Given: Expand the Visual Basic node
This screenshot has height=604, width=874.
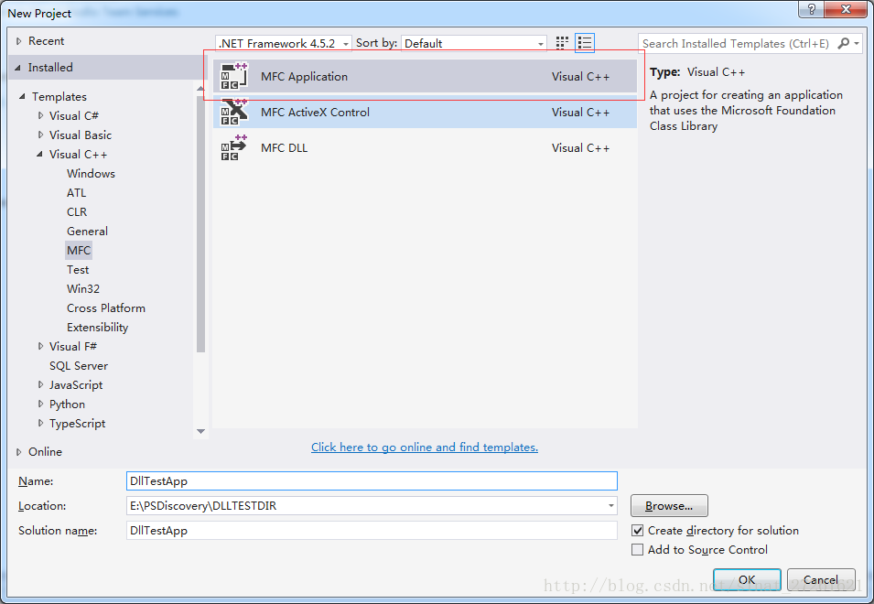Looking at the screenshot, I should click(x=40, y=135).
